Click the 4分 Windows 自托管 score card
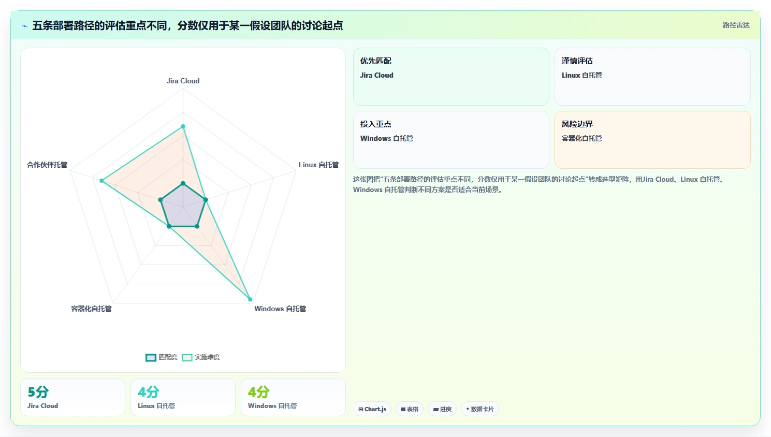The image size is (771, 437). pos(293,397)
